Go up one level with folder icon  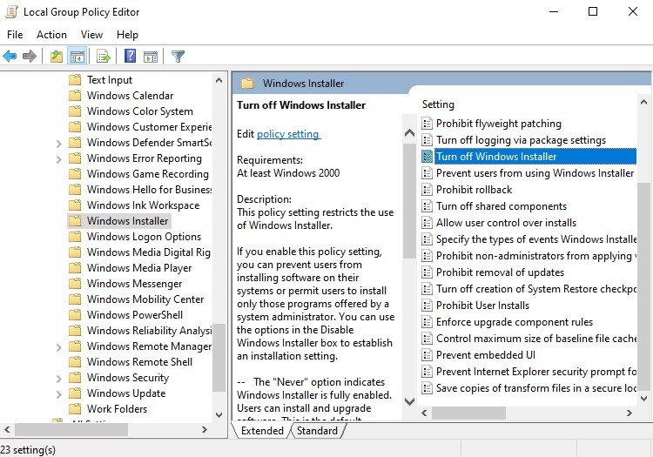(x=57, y=57)
